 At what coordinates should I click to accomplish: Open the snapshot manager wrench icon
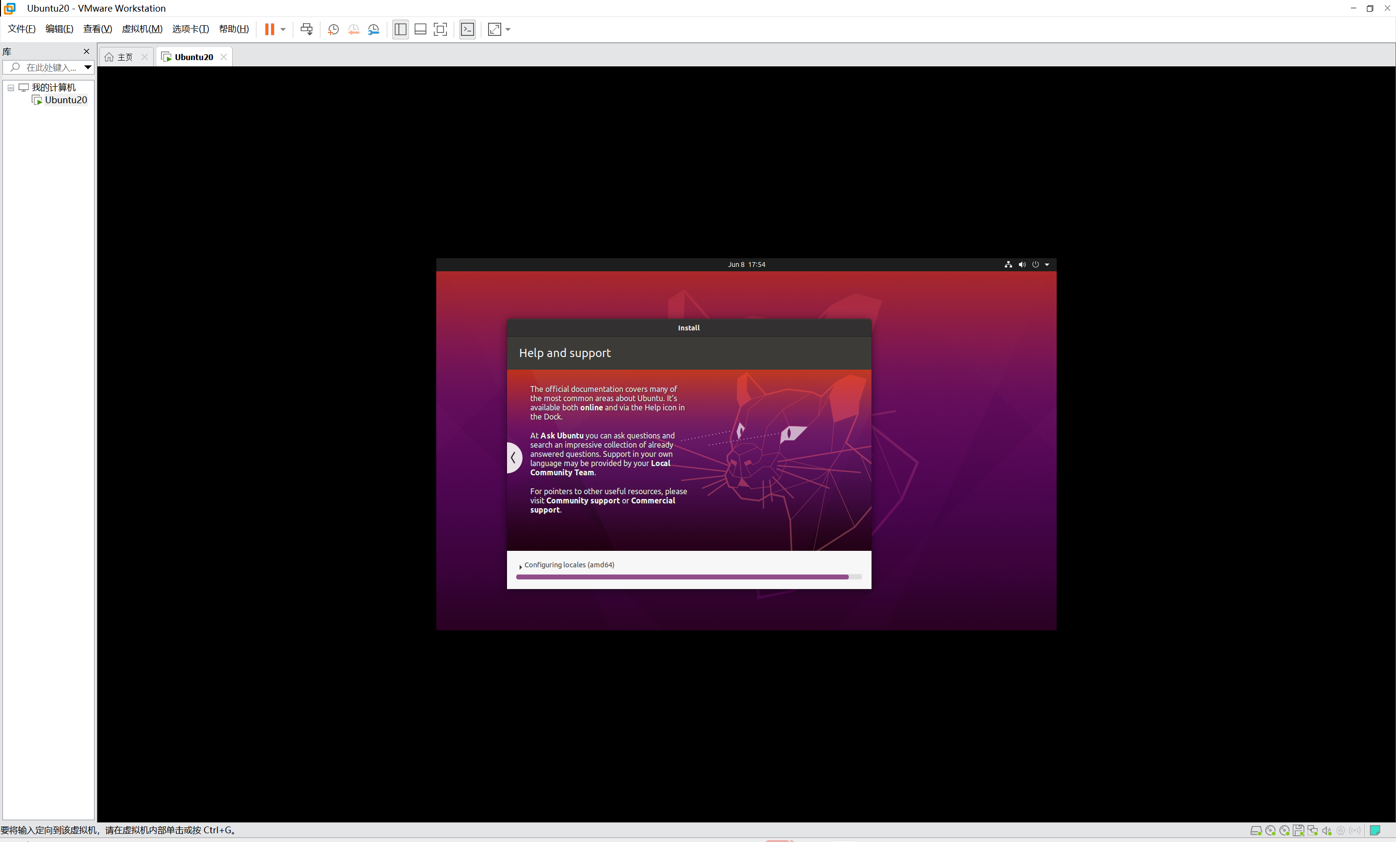point(373,29)
